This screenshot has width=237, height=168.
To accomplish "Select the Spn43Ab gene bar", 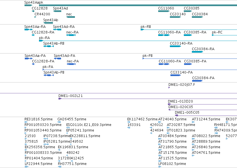I will point(48,23).
